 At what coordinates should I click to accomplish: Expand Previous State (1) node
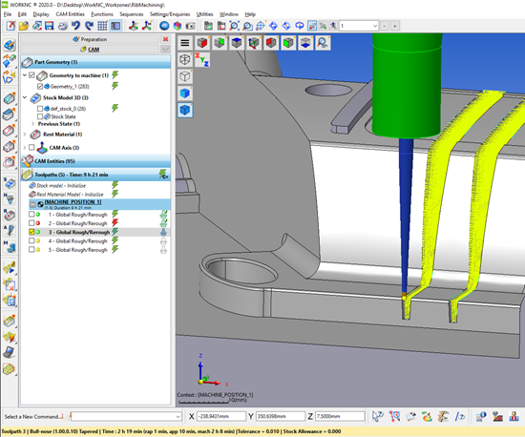32,124
